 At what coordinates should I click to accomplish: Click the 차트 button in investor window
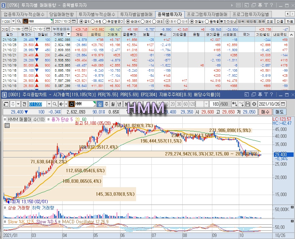pos(290,21)
